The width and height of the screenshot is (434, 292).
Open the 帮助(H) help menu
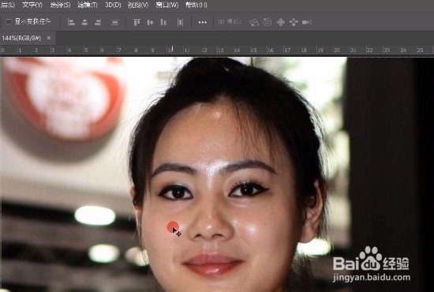pyautogui.click(x=196, y=5)
